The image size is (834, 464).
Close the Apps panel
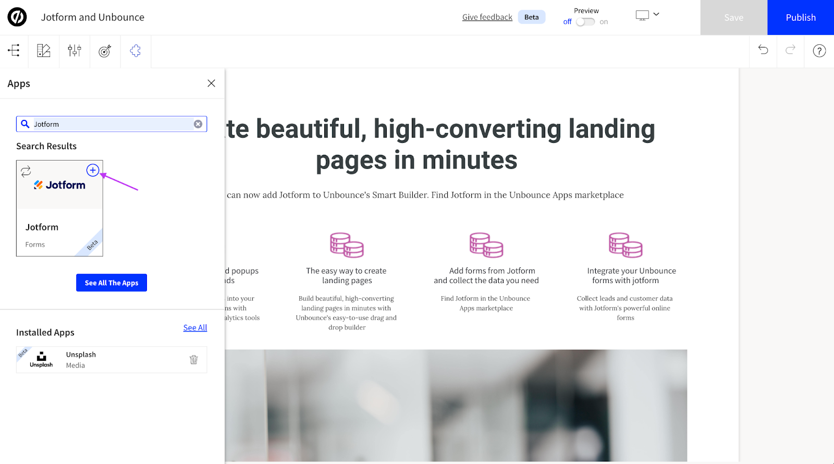coord(211,83)
